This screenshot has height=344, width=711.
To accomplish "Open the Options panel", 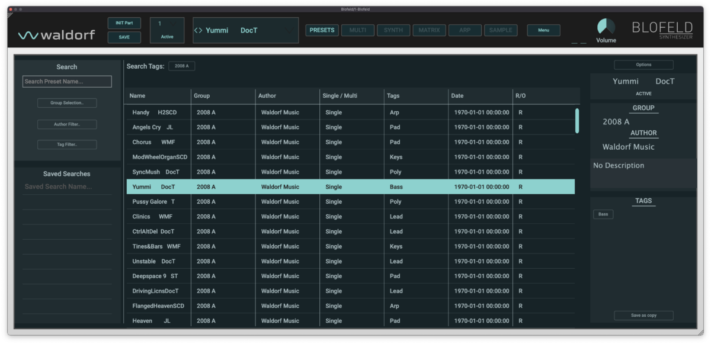I will pos(643,65).
